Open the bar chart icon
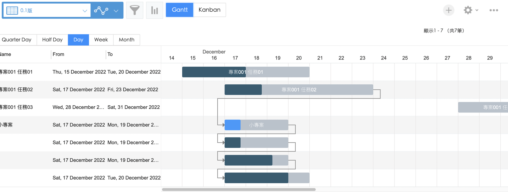This screenshot has height=192, width=508. pos(154,10)
